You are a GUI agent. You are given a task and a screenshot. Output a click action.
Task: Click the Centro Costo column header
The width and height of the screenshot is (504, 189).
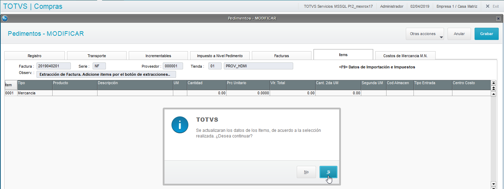(471, 85)
